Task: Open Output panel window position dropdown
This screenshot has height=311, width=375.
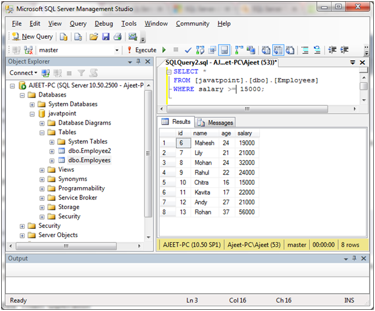Action: click(346, 259)
